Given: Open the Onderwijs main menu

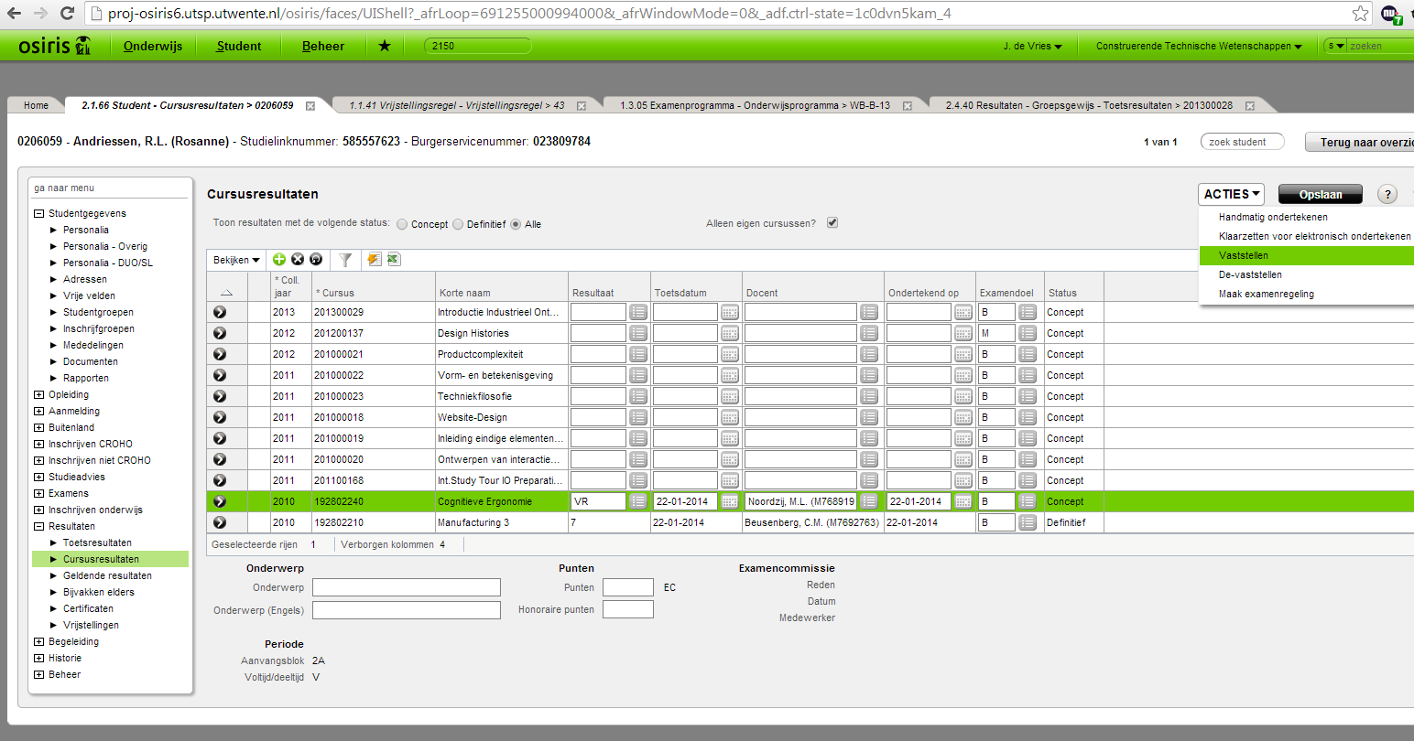Looking at the screenshot, I should click(153, 46).
